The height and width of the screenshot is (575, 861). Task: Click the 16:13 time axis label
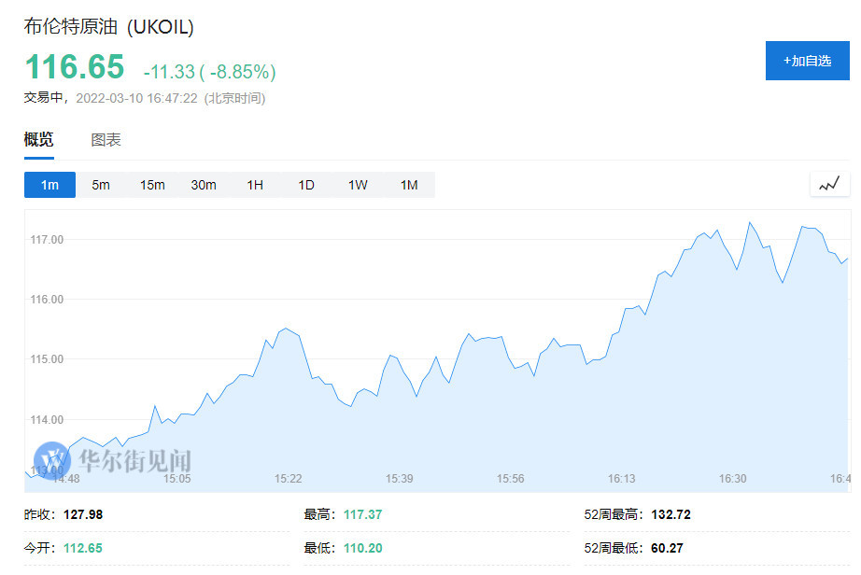coord(622,479)
